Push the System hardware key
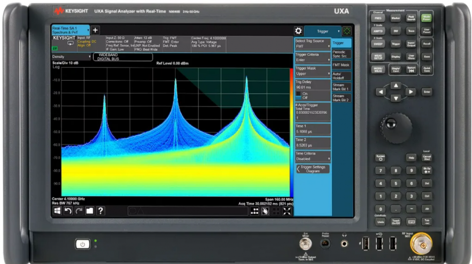472x264 pixels. click(x=380, y=157)
